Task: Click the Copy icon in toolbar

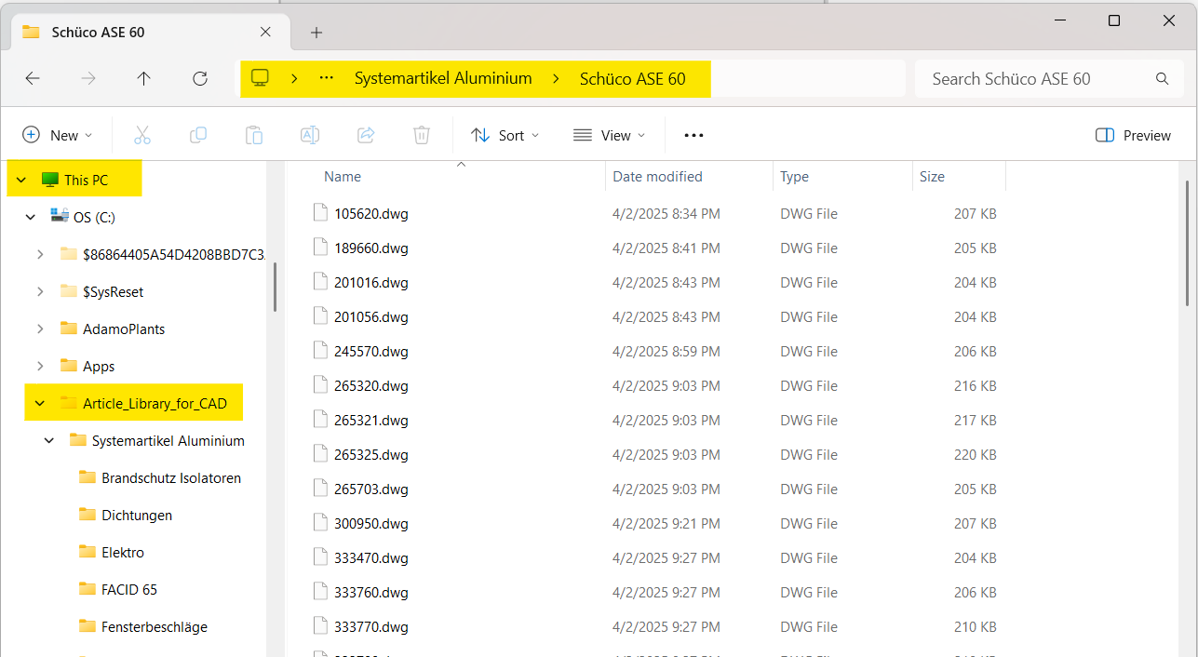Action: click(198, 136)
